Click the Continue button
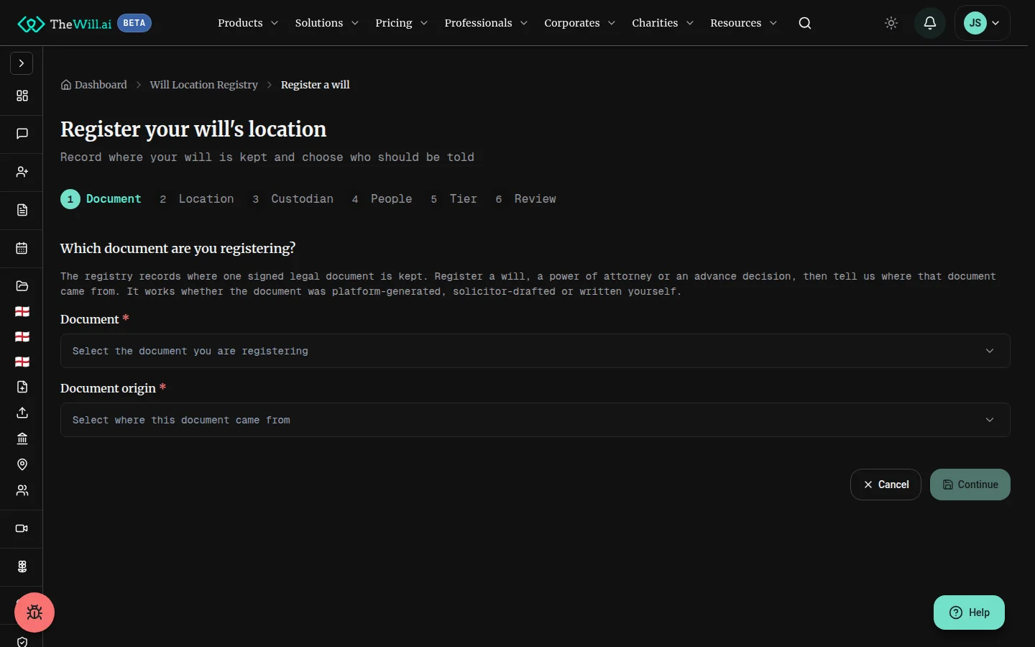 click(970, 485)
